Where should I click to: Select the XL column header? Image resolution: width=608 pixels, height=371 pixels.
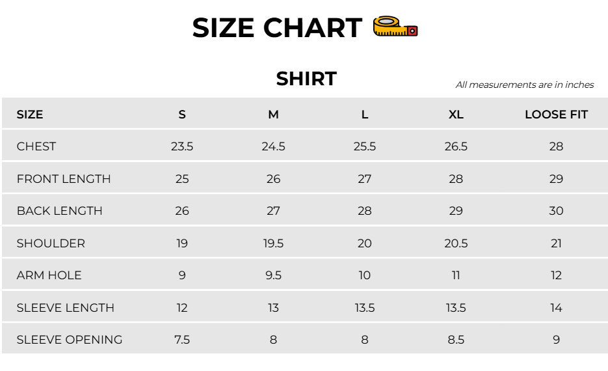click(456, 115)
